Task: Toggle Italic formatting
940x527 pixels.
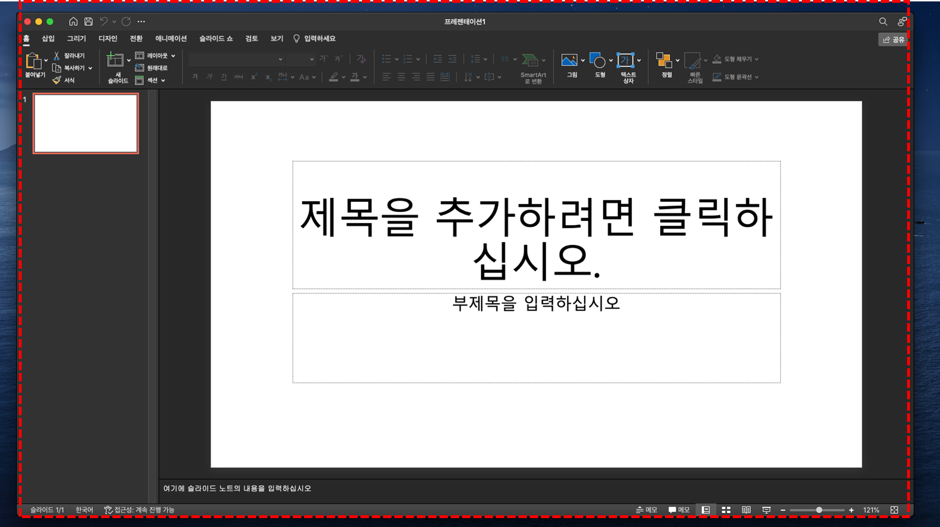Action: point(210,77)
